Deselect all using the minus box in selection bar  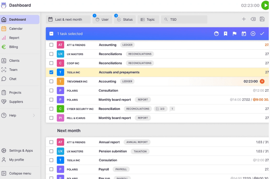coord(51,34)
